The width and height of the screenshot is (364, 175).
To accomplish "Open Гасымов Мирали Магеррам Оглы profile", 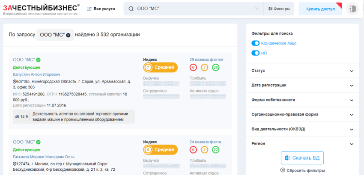I will point(44,157).
